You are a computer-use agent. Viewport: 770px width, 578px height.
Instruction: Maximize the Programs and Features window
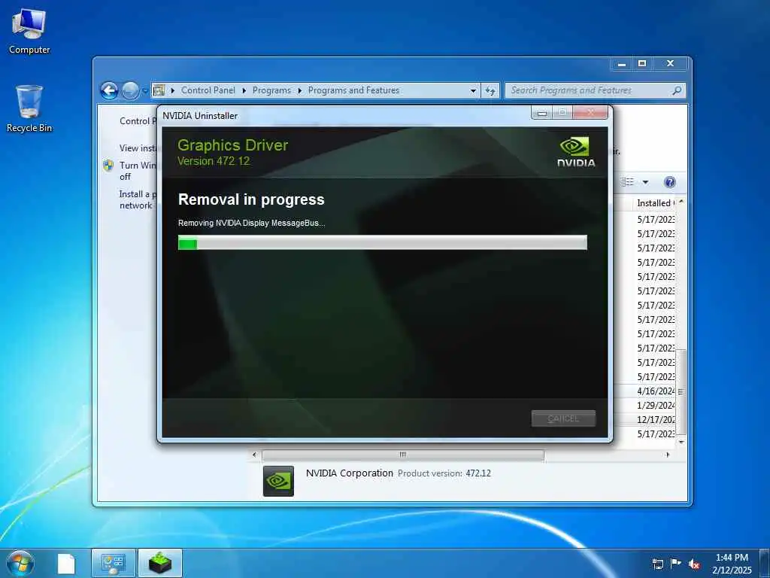[x=642, y=64]
